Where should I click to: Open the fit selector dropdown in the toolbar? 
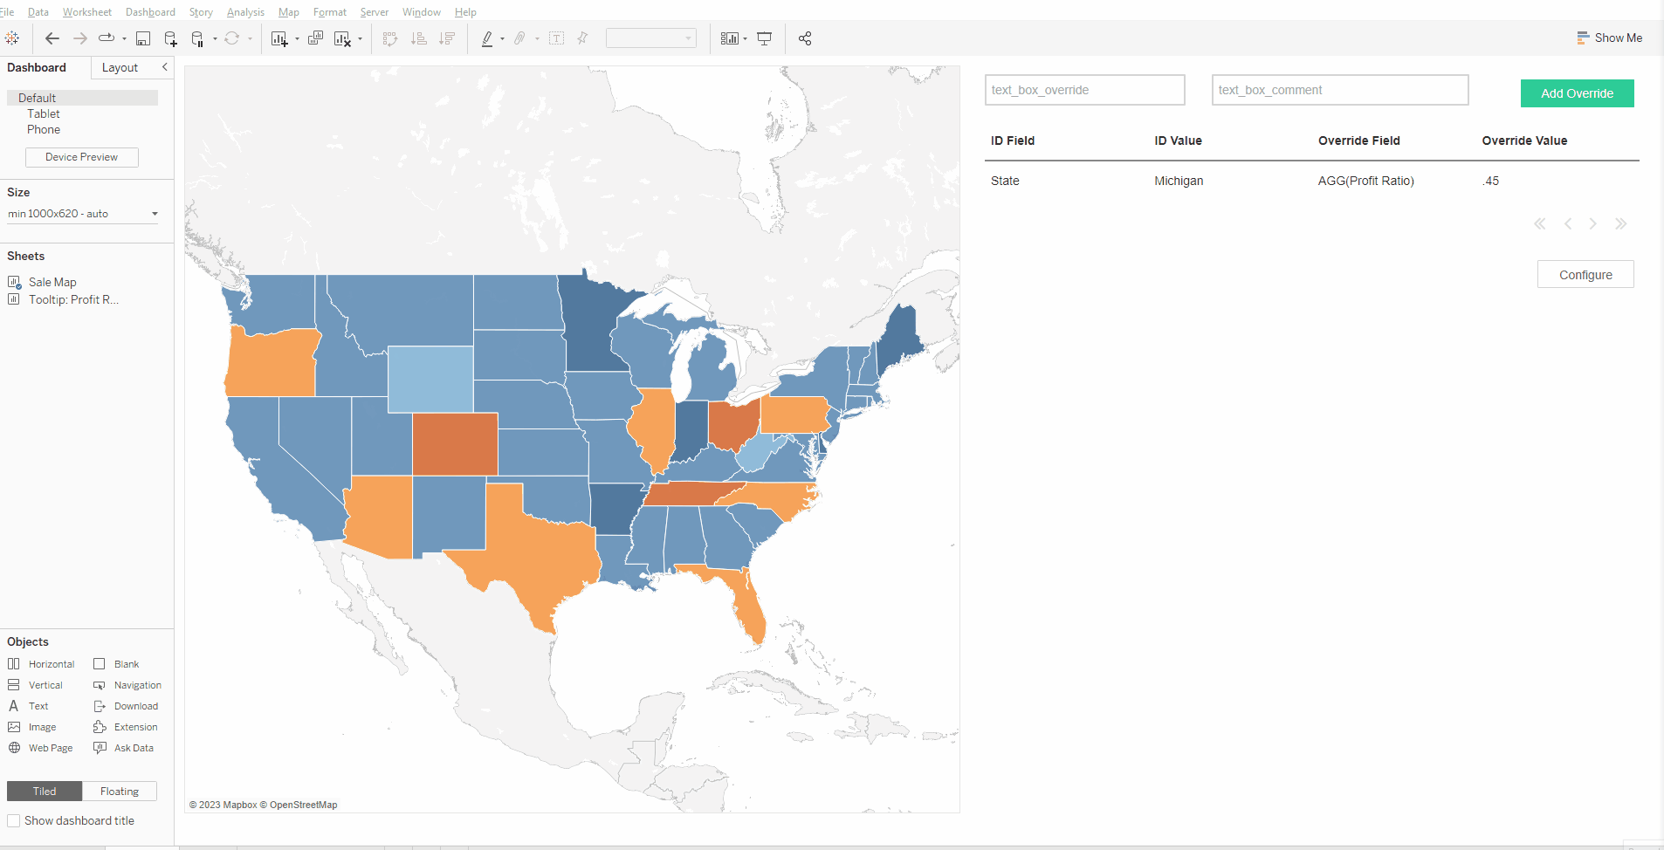pyautogui.click(x=689, y=38)
